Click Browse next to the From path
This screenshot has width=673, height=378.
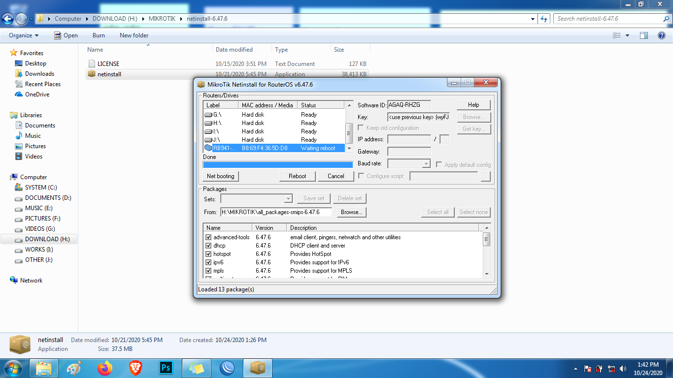pos(352,212)
